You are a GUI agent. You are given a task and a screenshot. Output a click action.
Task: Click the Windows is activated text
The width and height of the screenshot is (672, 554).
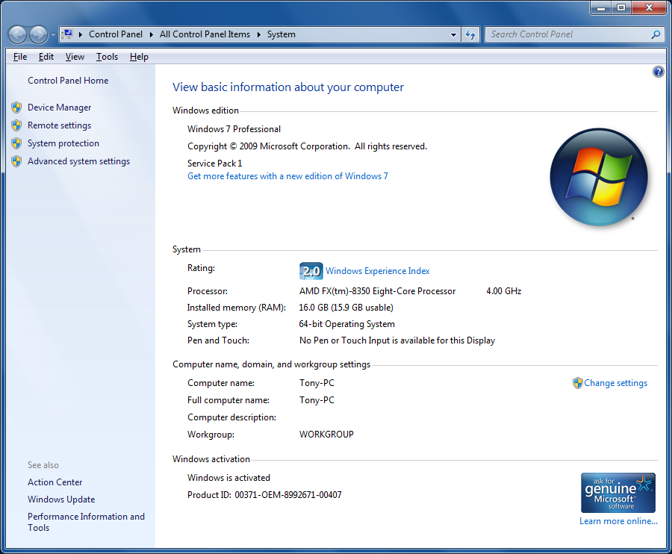point(229,478)
